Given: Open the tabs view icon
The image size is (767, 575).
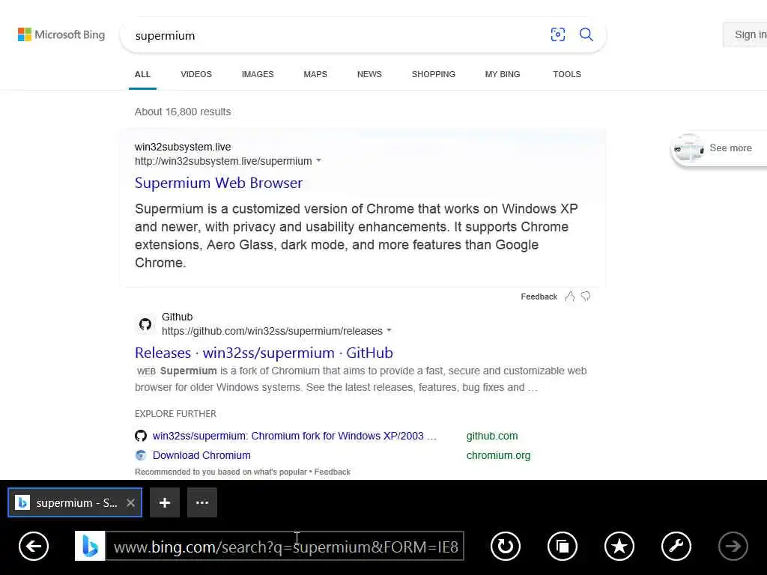Looking at the screenshot, I should coord(562,546).
